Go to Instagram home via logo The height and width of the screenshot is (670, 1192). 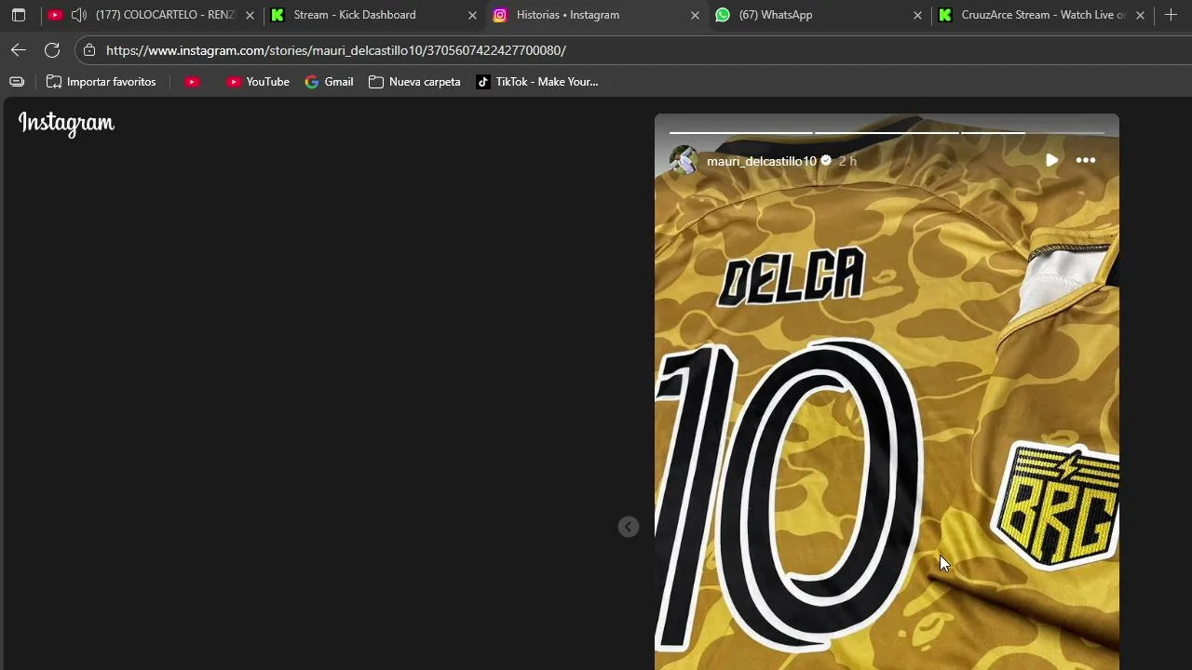coord(66,123)
